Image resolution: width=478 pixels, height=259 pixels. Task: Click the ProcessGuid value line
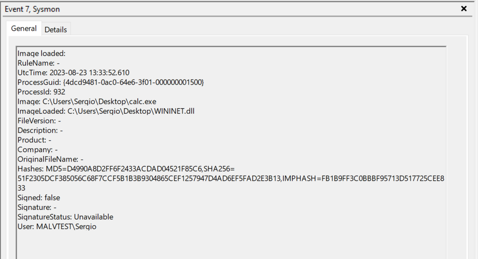[111, 82]
